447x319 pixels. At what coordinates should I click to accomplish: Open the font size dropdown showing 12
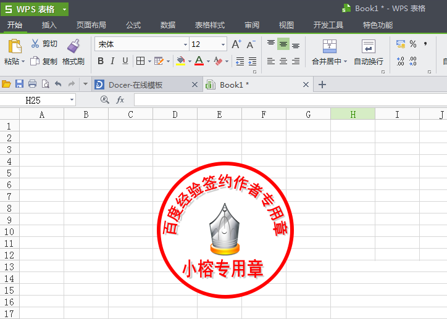(x=223, y=44)
